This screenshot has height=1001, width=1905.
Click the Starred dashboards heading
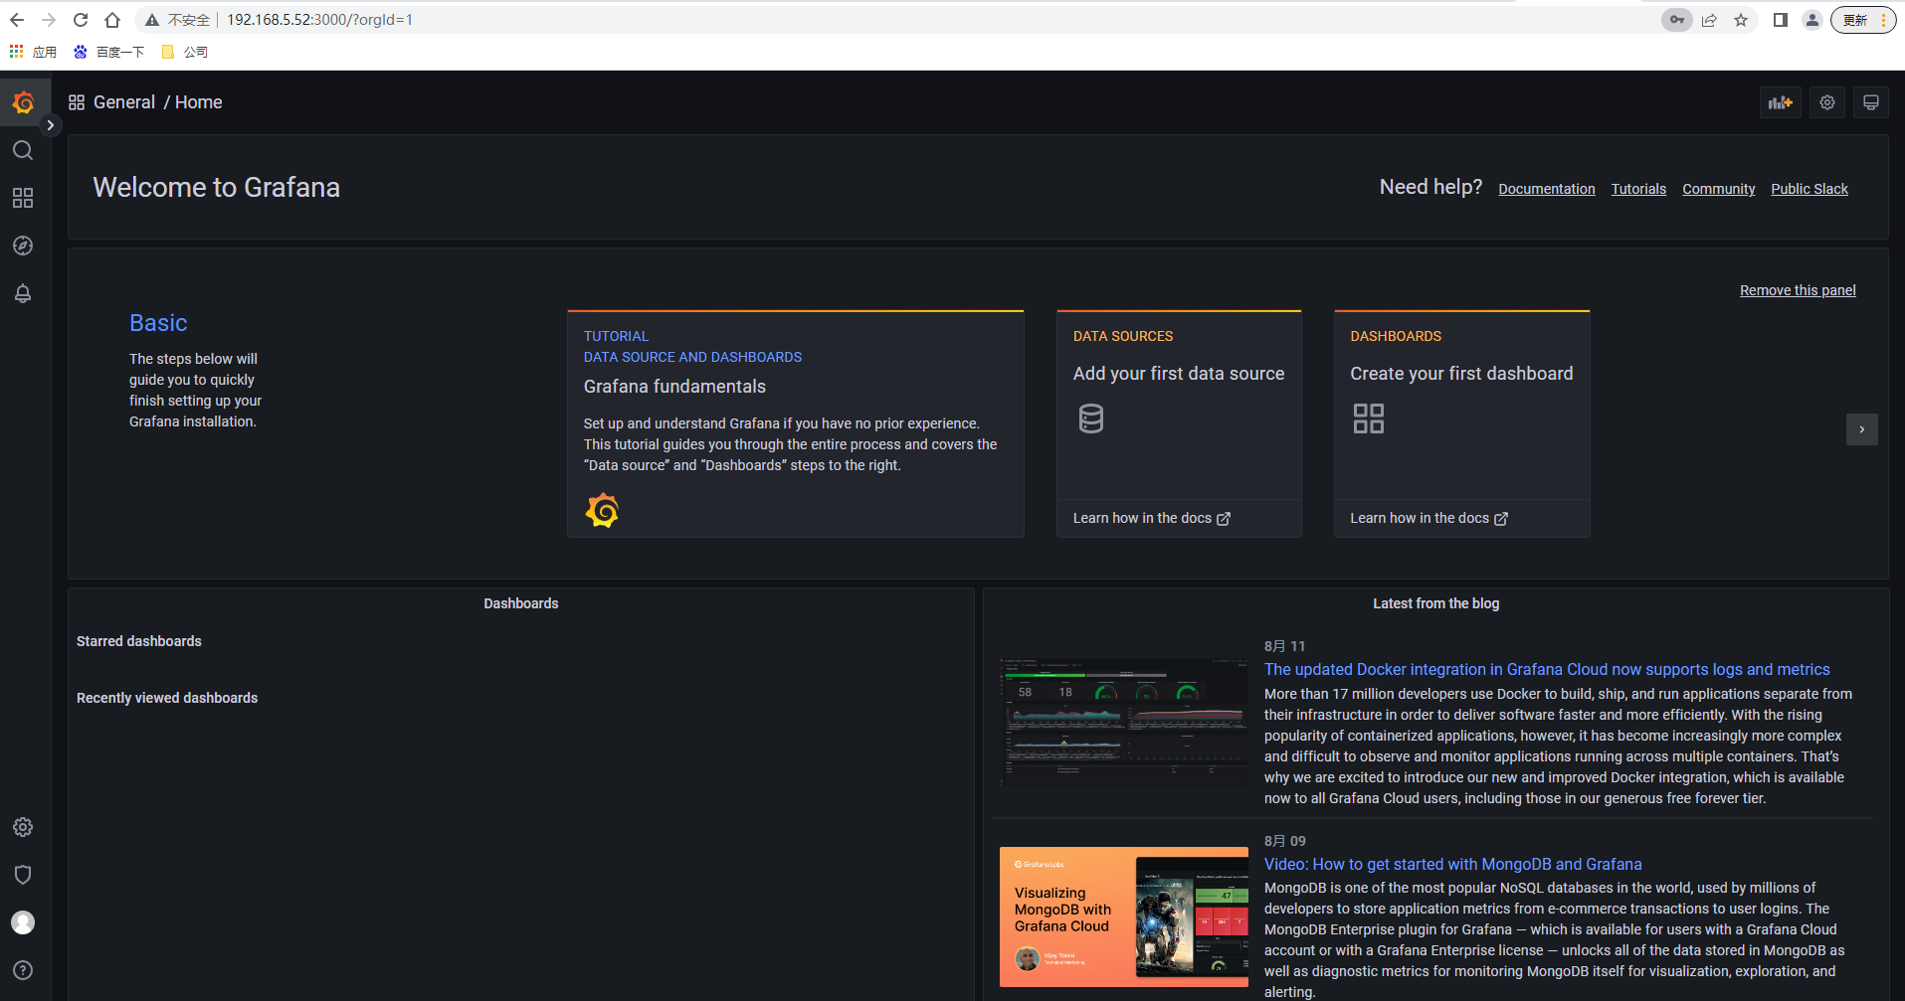click(x=139, y=641)
